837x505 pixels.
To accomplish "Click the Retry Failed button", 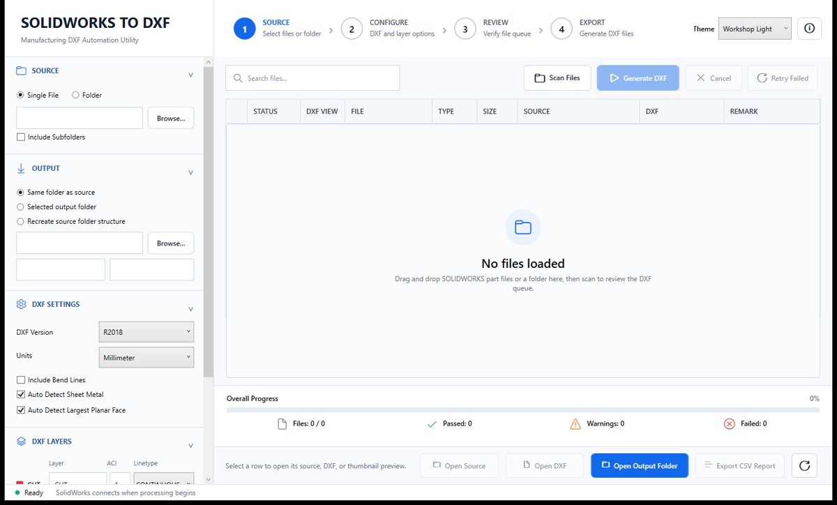I will tap(783, 78).
